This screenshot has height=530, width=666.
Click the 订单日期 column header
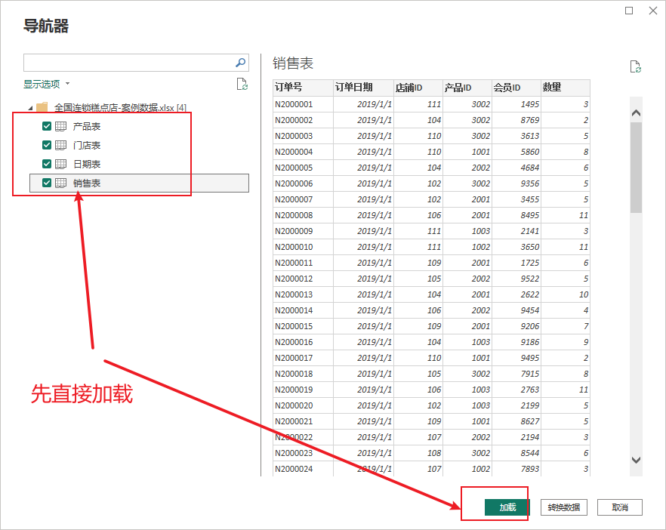(364, 88)
